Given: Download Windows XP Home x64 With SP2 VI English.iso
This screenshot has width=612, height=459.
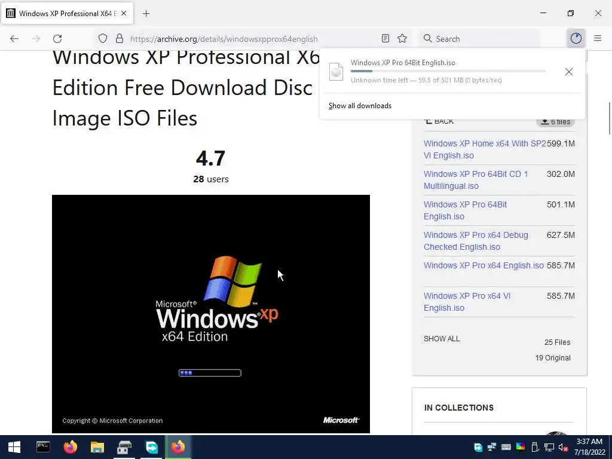Looking at the screenshot, I should point(485,149).
